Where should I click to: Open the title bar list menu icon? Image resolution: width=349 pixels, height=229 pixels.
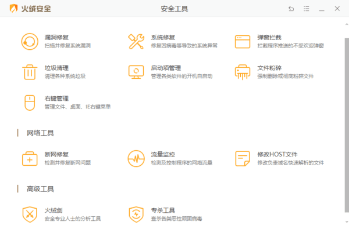pos(307,9)
